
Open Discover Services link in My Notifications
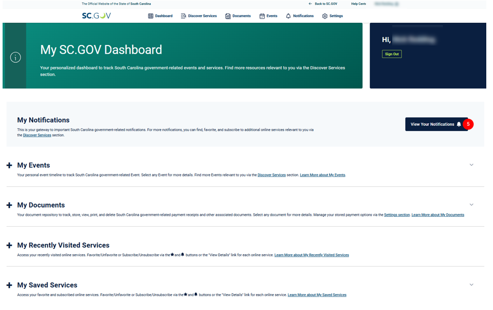click(x=37, y=135)
